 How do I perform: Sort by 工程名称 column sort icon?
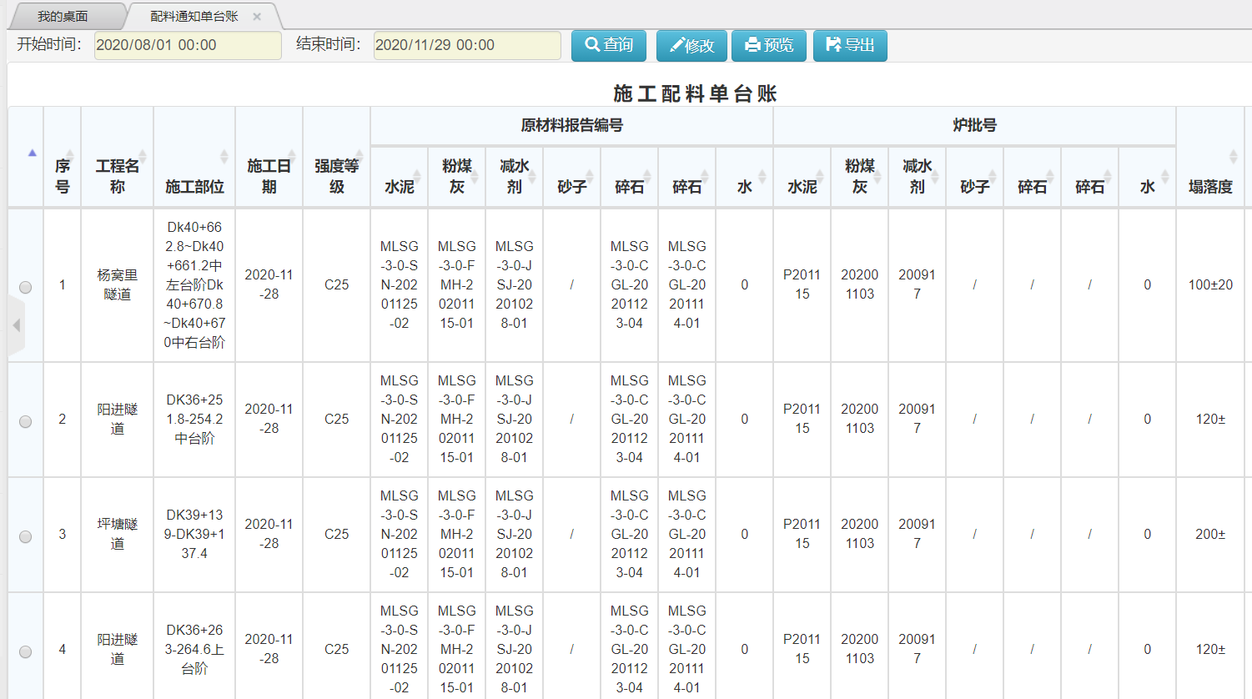point(143,156)
